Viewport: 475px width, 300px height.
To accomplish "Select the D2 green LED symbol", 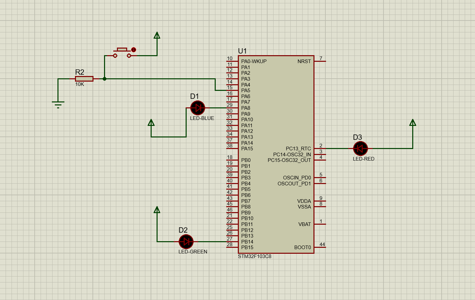I will (186, 242).
